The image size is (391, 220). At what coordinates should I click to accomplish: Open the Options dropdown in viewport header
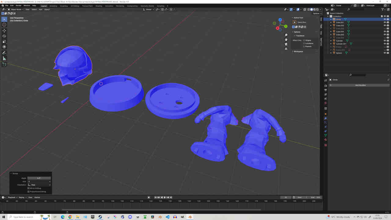(317, 13)
